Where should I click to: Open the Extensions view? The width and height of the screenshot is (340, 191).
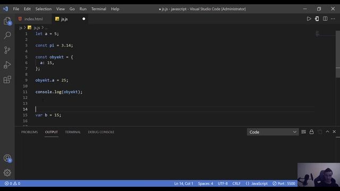[x=7, y=80]
